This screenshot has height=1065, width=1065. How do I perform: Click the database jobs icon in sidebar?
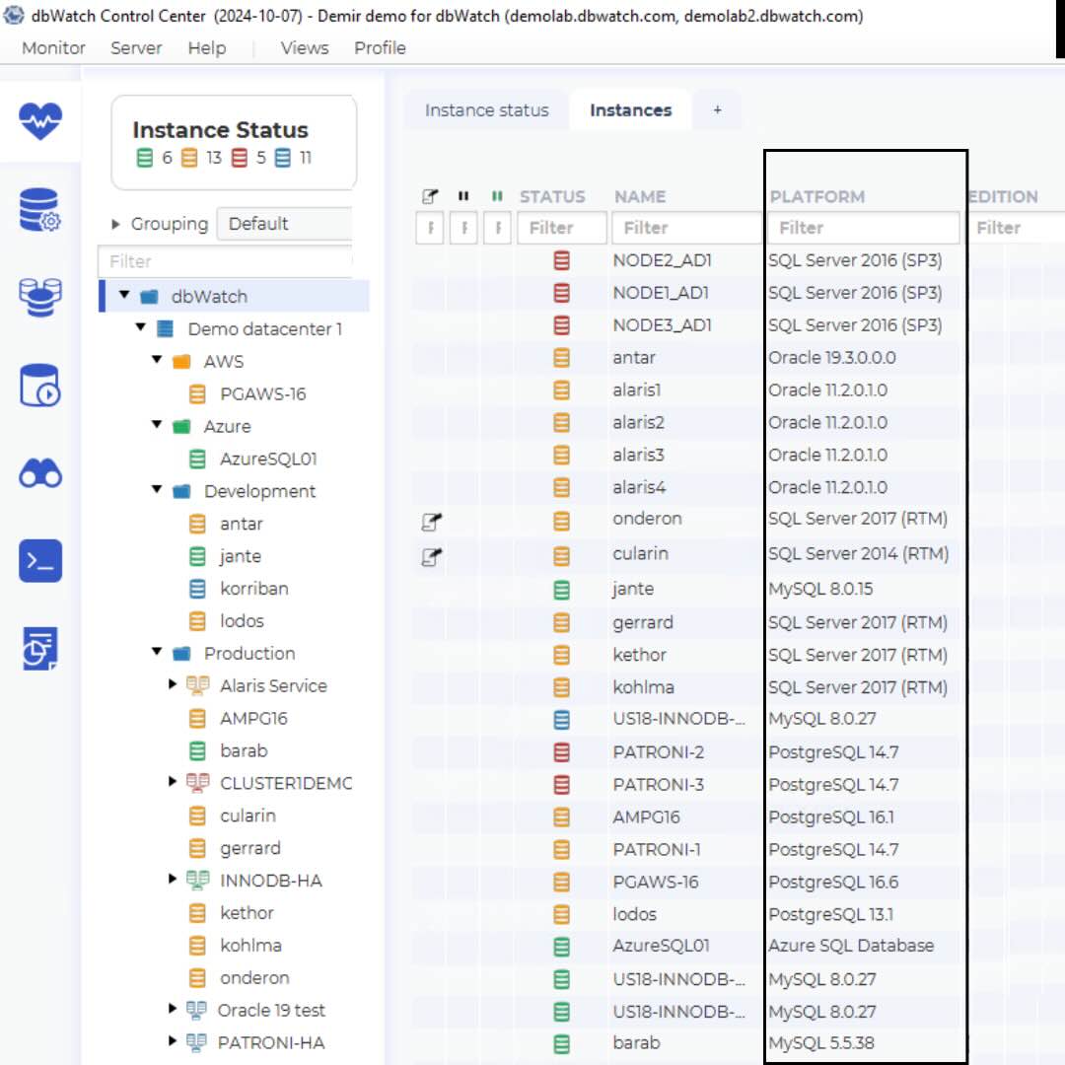pyautogui.click(x=39, y=385)
